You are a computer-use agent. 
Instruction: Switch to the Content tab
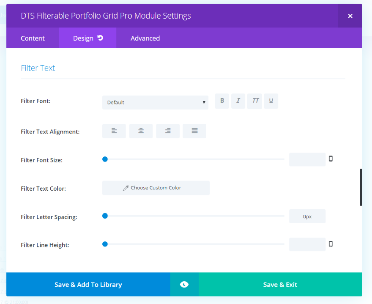[x=33, y=38]
